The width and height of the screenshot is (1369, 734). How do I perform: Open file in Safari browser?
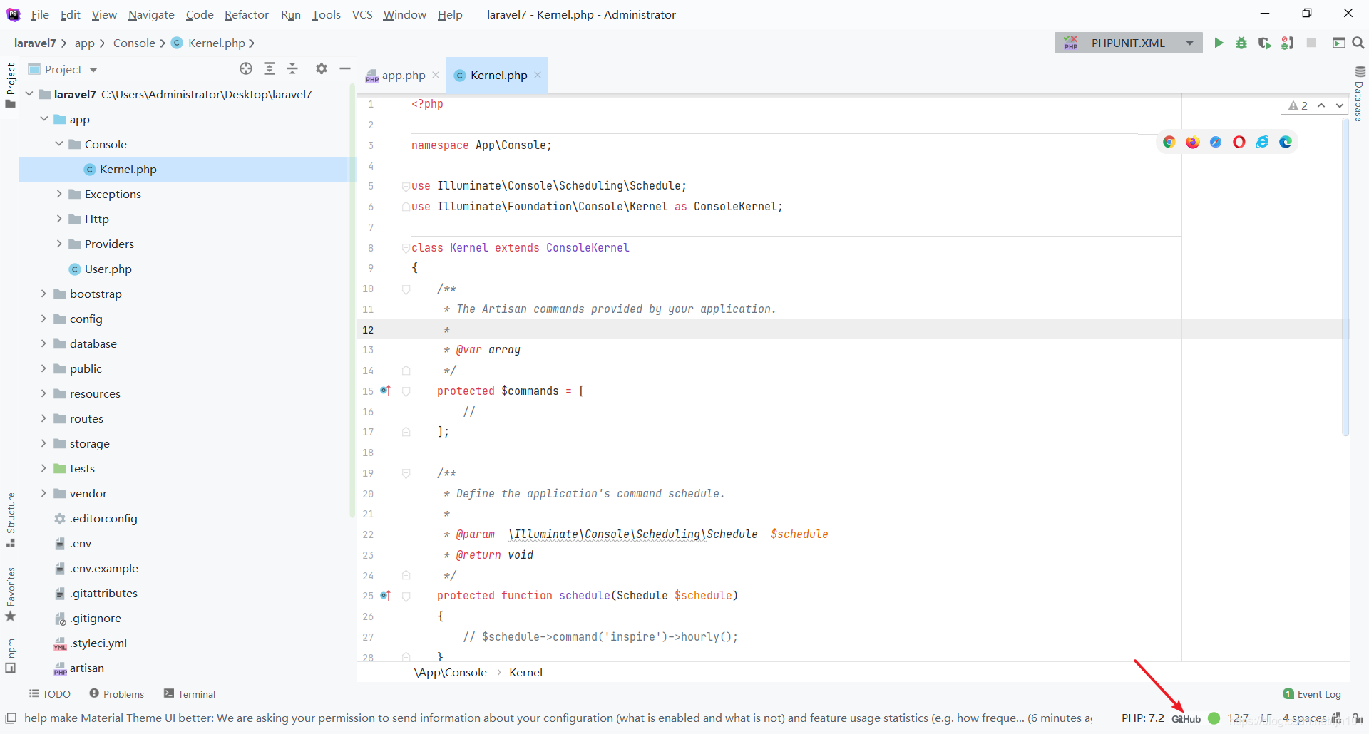pyautogui.click(x=1216, y=142)
